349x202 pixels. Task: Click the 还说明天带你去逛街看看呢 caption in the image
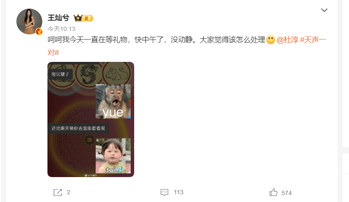coord(78,129)
